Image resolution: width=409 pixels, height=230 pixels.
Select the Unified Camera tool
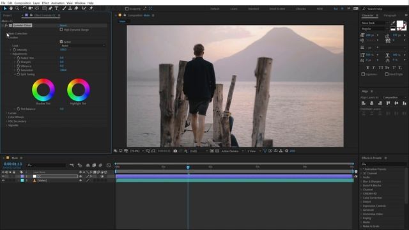coord(31,8)
